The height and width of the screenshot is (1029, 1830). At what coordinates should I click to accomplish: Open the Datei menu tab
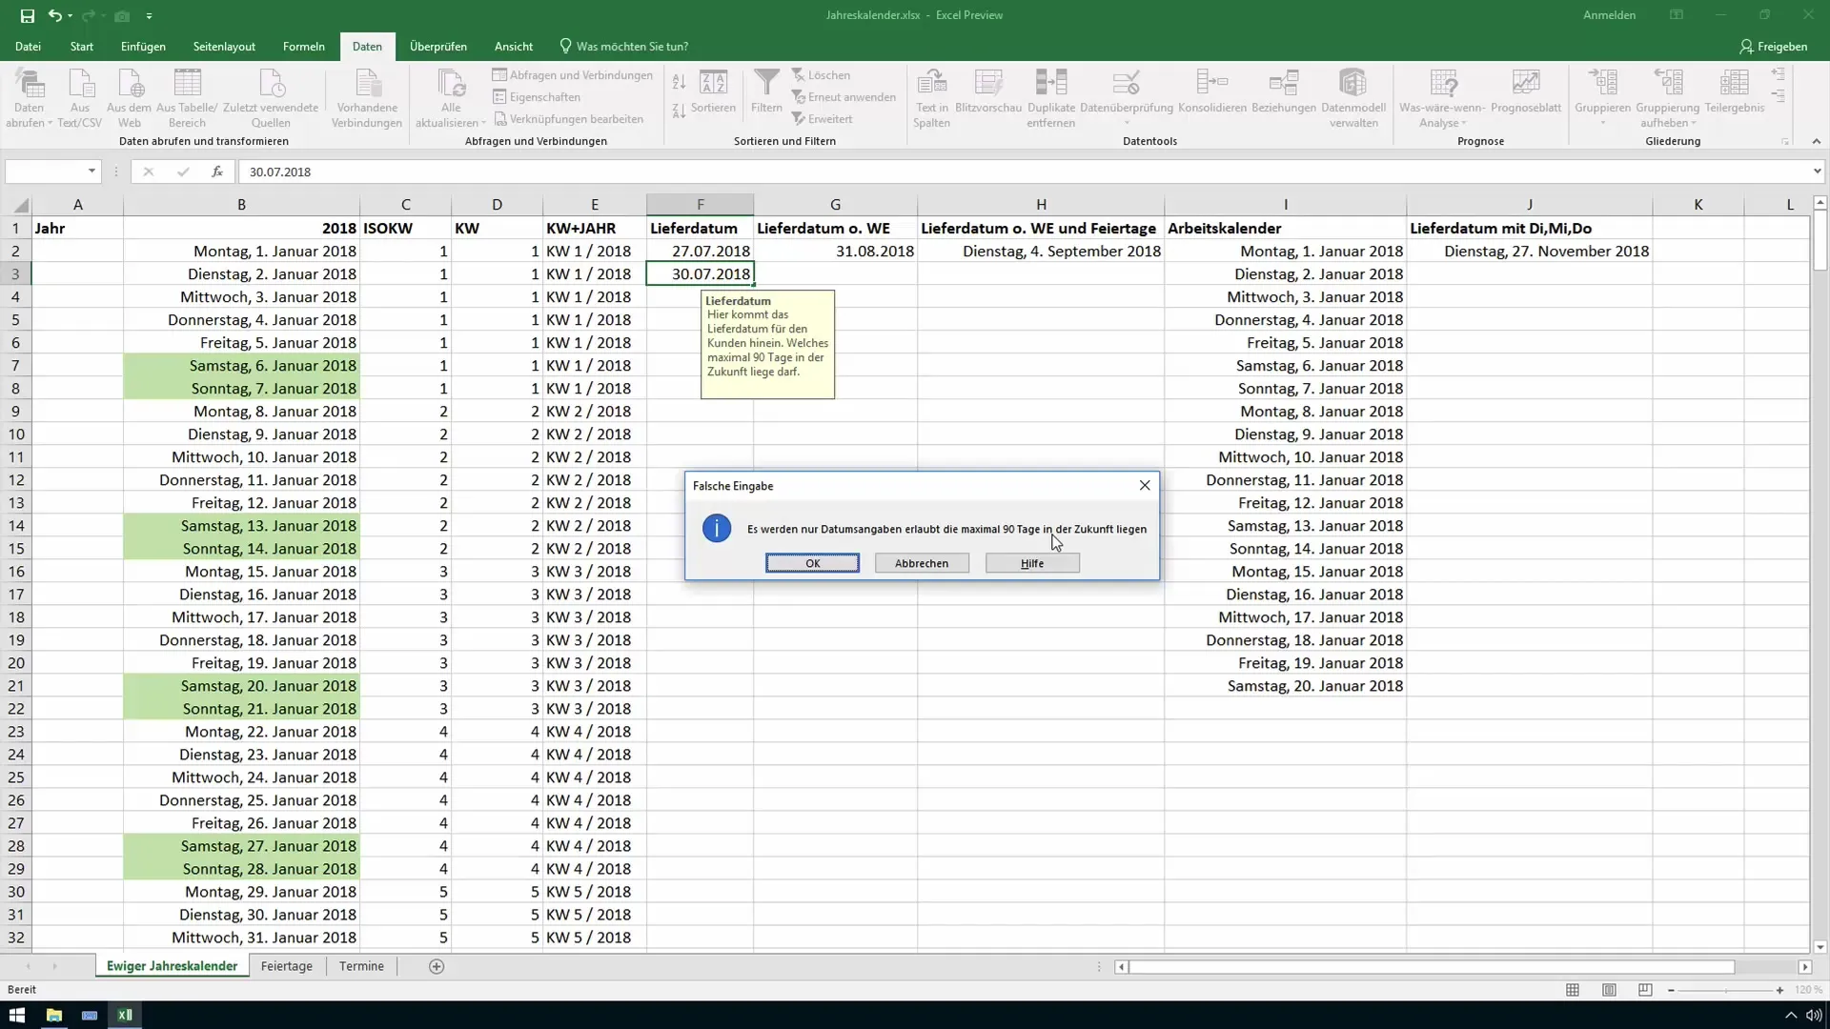(28, 46)
